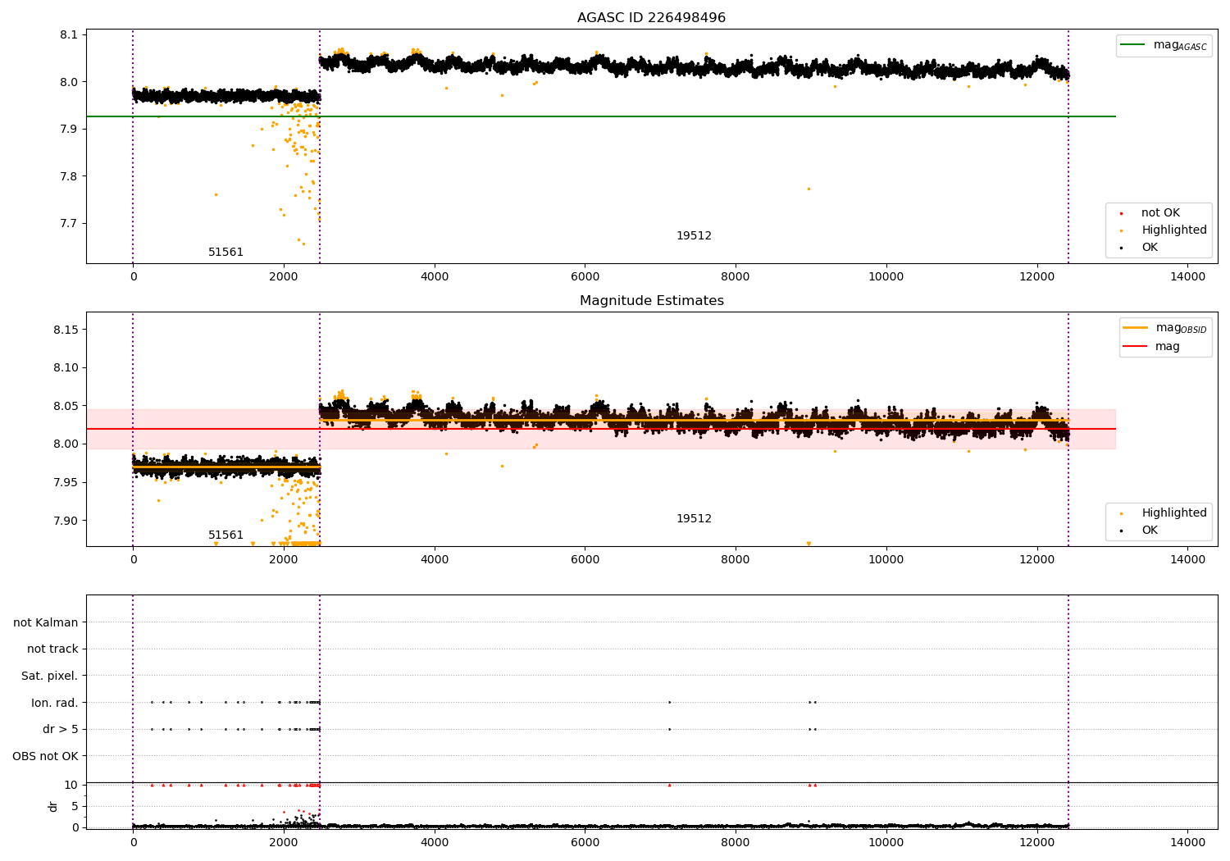Click the 'Ion. rad.' flag dot near 7100
This screenshot has width=1230, height=861.
669,702
